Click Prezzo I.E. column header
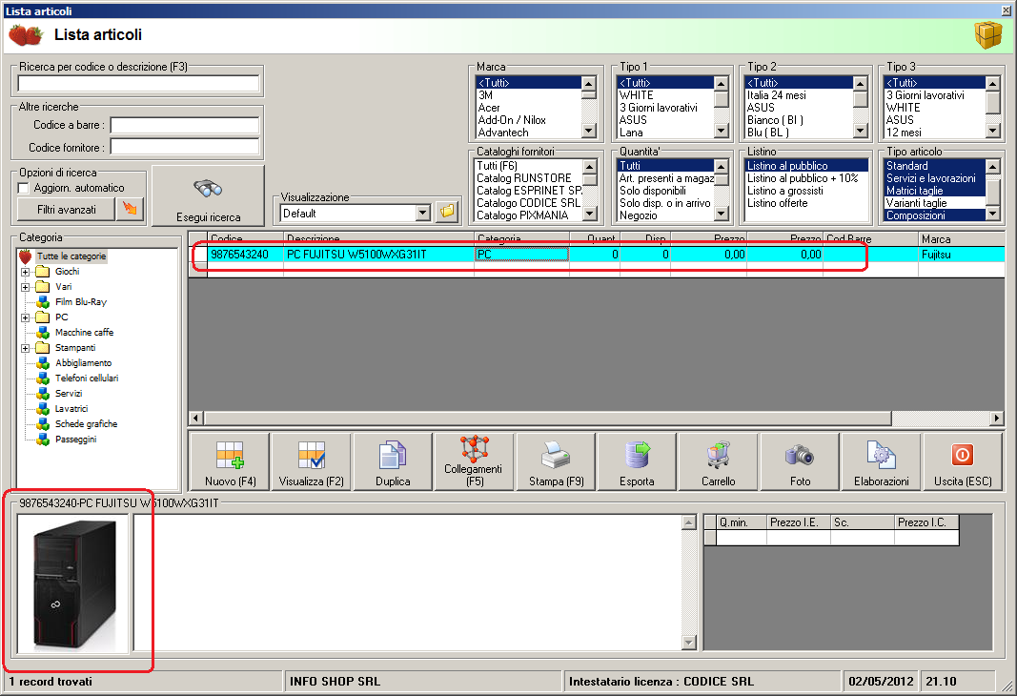1017x696 pixels. [x=798, y=522]
